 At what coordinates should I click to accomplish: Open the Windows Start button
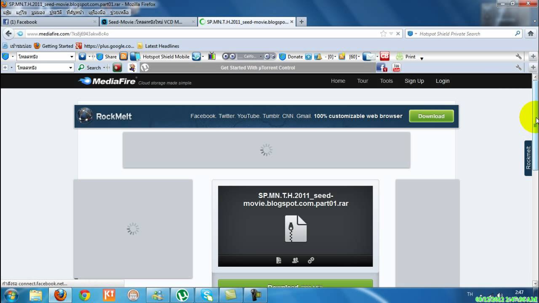pyautogui.click(x=11, y=295)
